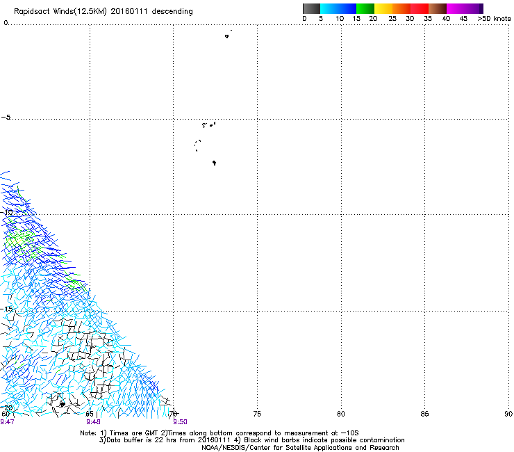
Task: Click the 'Times are GMT' note line
Action: [x=219, y=433]
